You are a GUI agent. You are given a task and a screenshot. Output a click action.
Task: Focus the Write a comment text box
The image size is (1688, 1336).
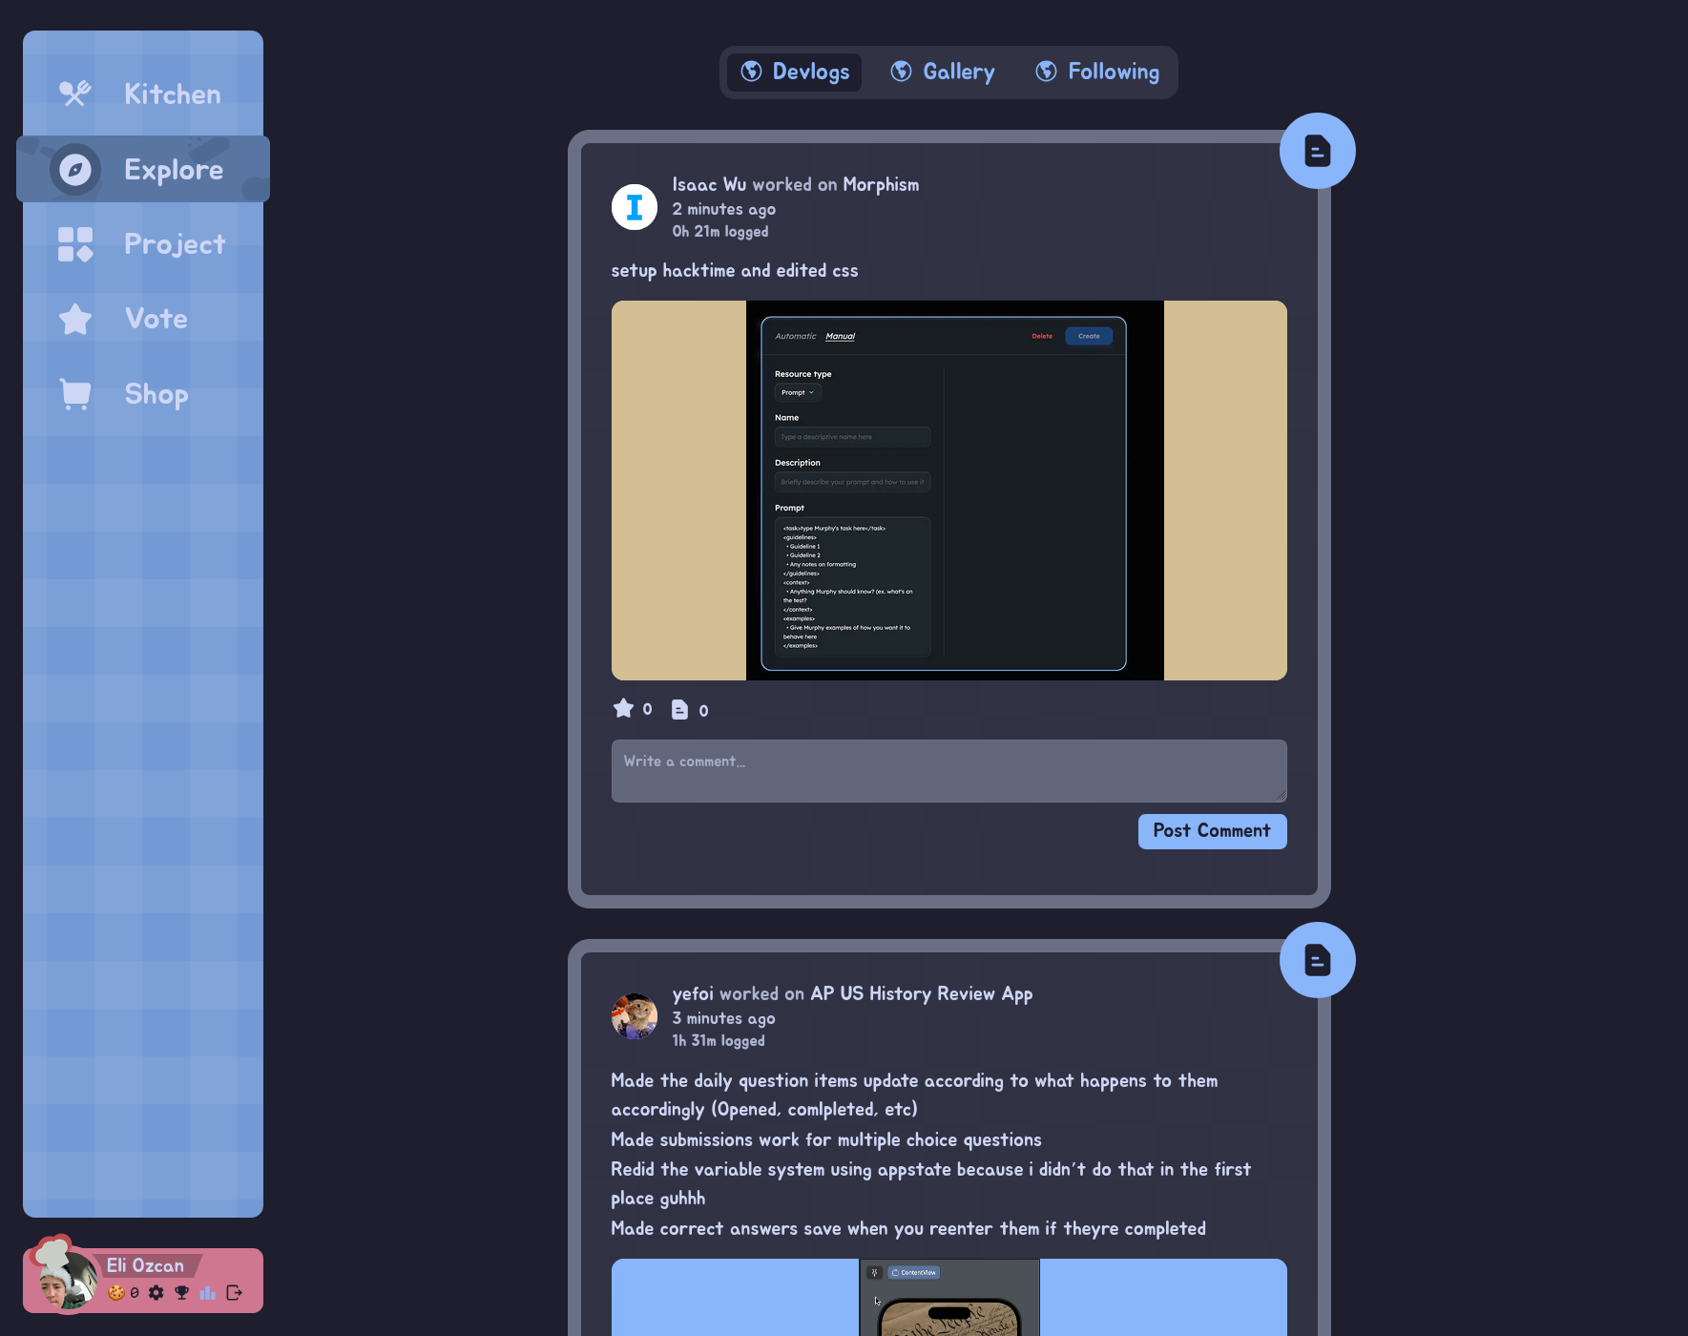(x=948, y=771)
